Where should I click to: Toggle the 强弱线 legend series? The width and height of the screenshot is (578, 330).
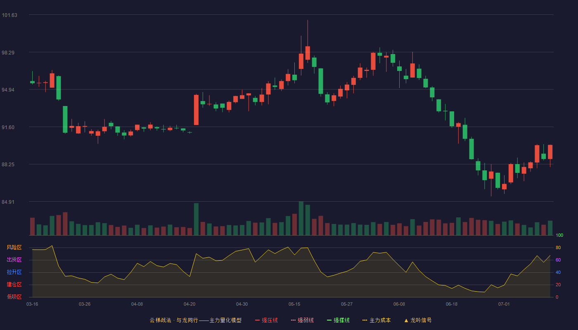coord(302,320)
